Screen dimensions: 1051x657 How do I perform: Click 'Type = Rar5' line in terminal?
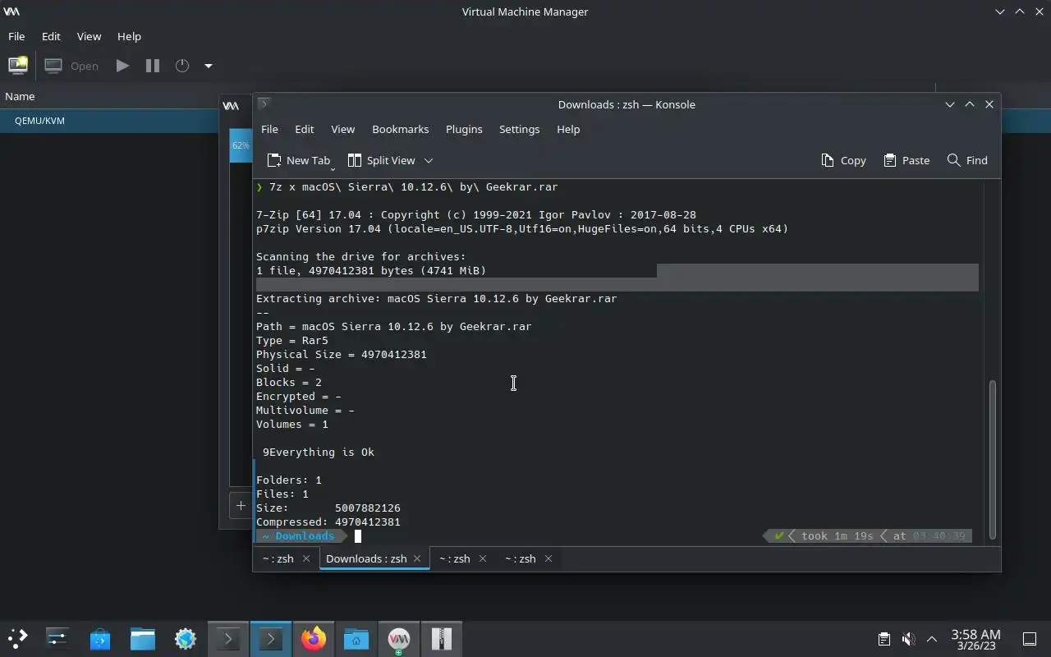[x=292, y=340]
